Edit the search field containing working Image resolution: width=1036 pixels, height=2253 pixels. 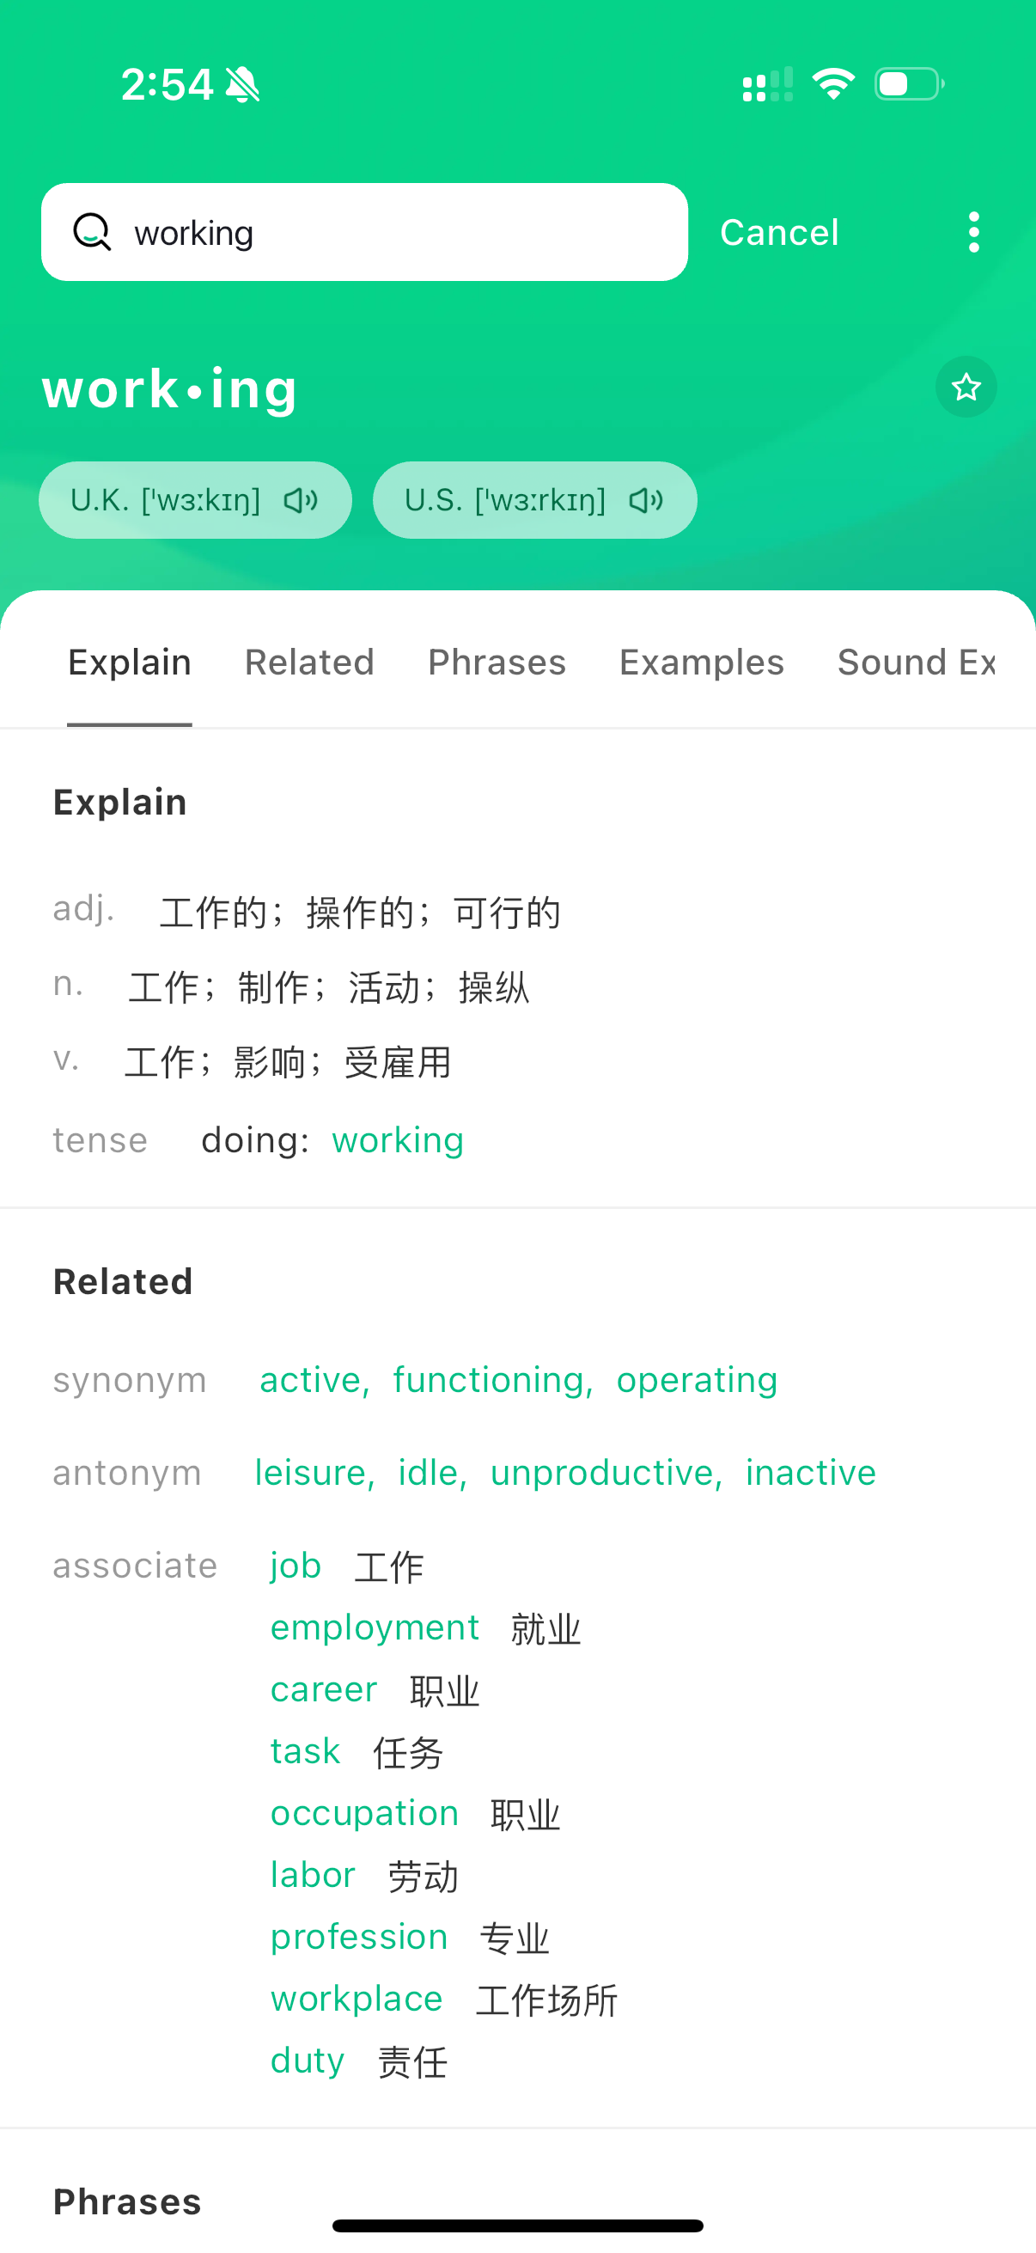point(364,232)
